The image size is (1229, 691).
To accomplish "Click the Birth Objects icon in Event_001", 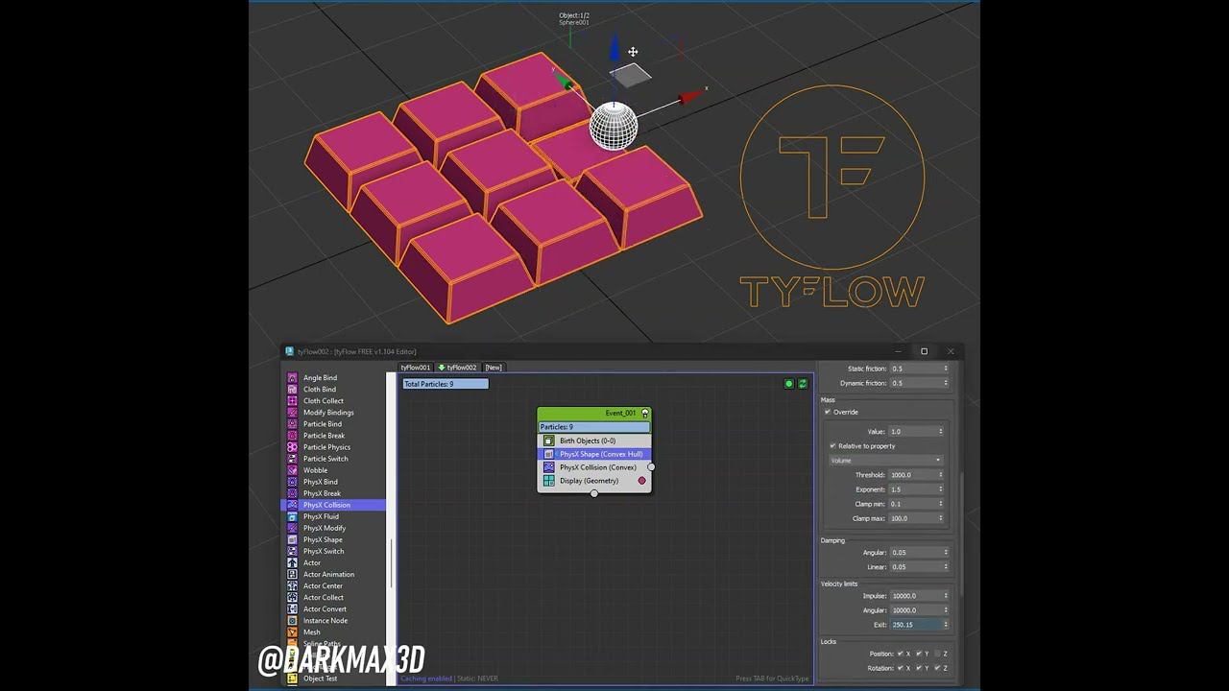I will pyautogui.click(x=549, y=441).
